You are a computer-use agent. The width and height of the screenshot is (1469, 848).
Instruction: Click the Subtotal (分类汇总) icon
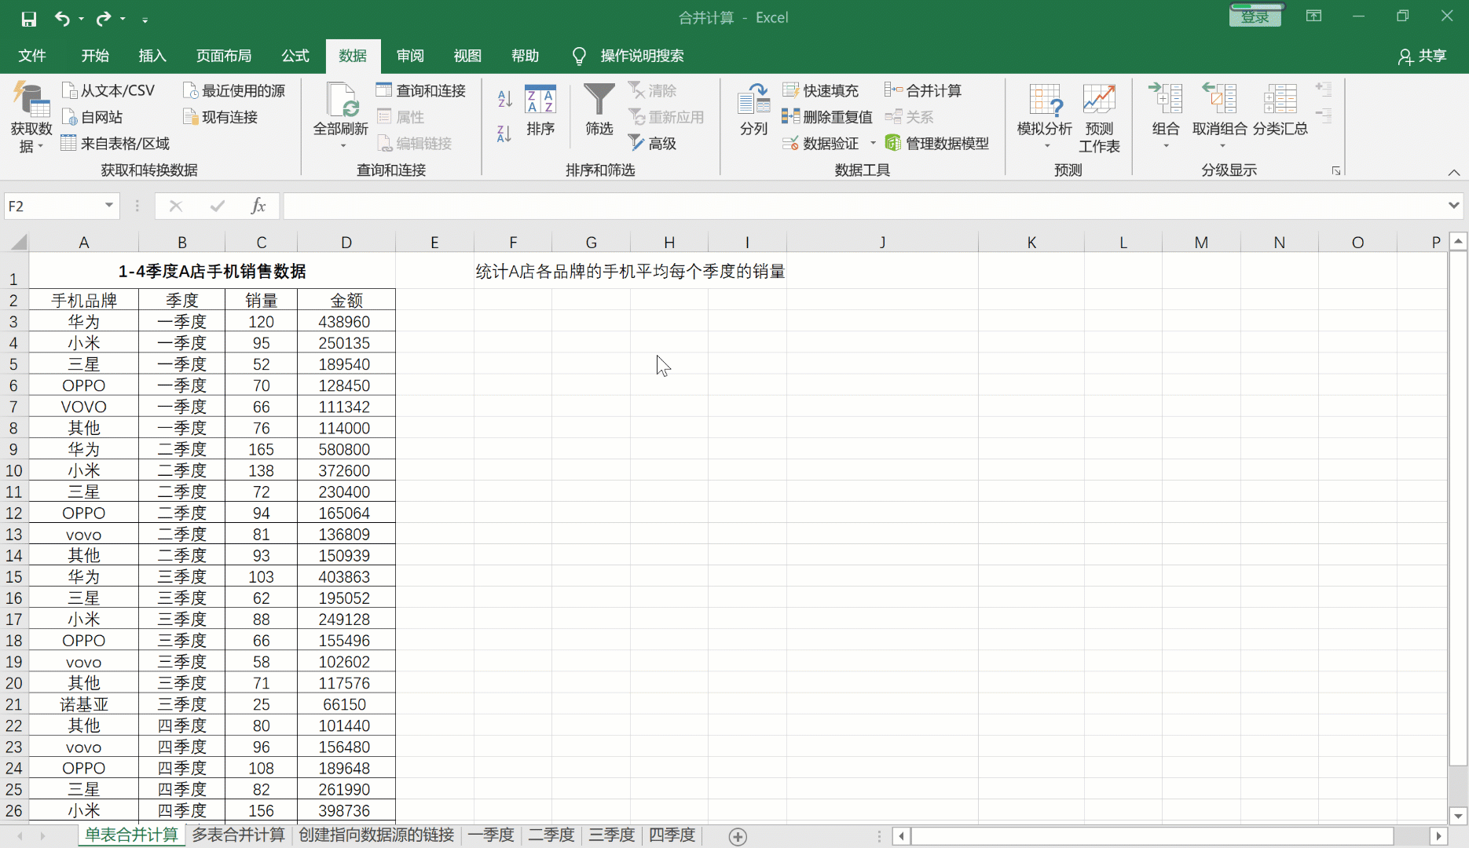tap(1280, 109)
